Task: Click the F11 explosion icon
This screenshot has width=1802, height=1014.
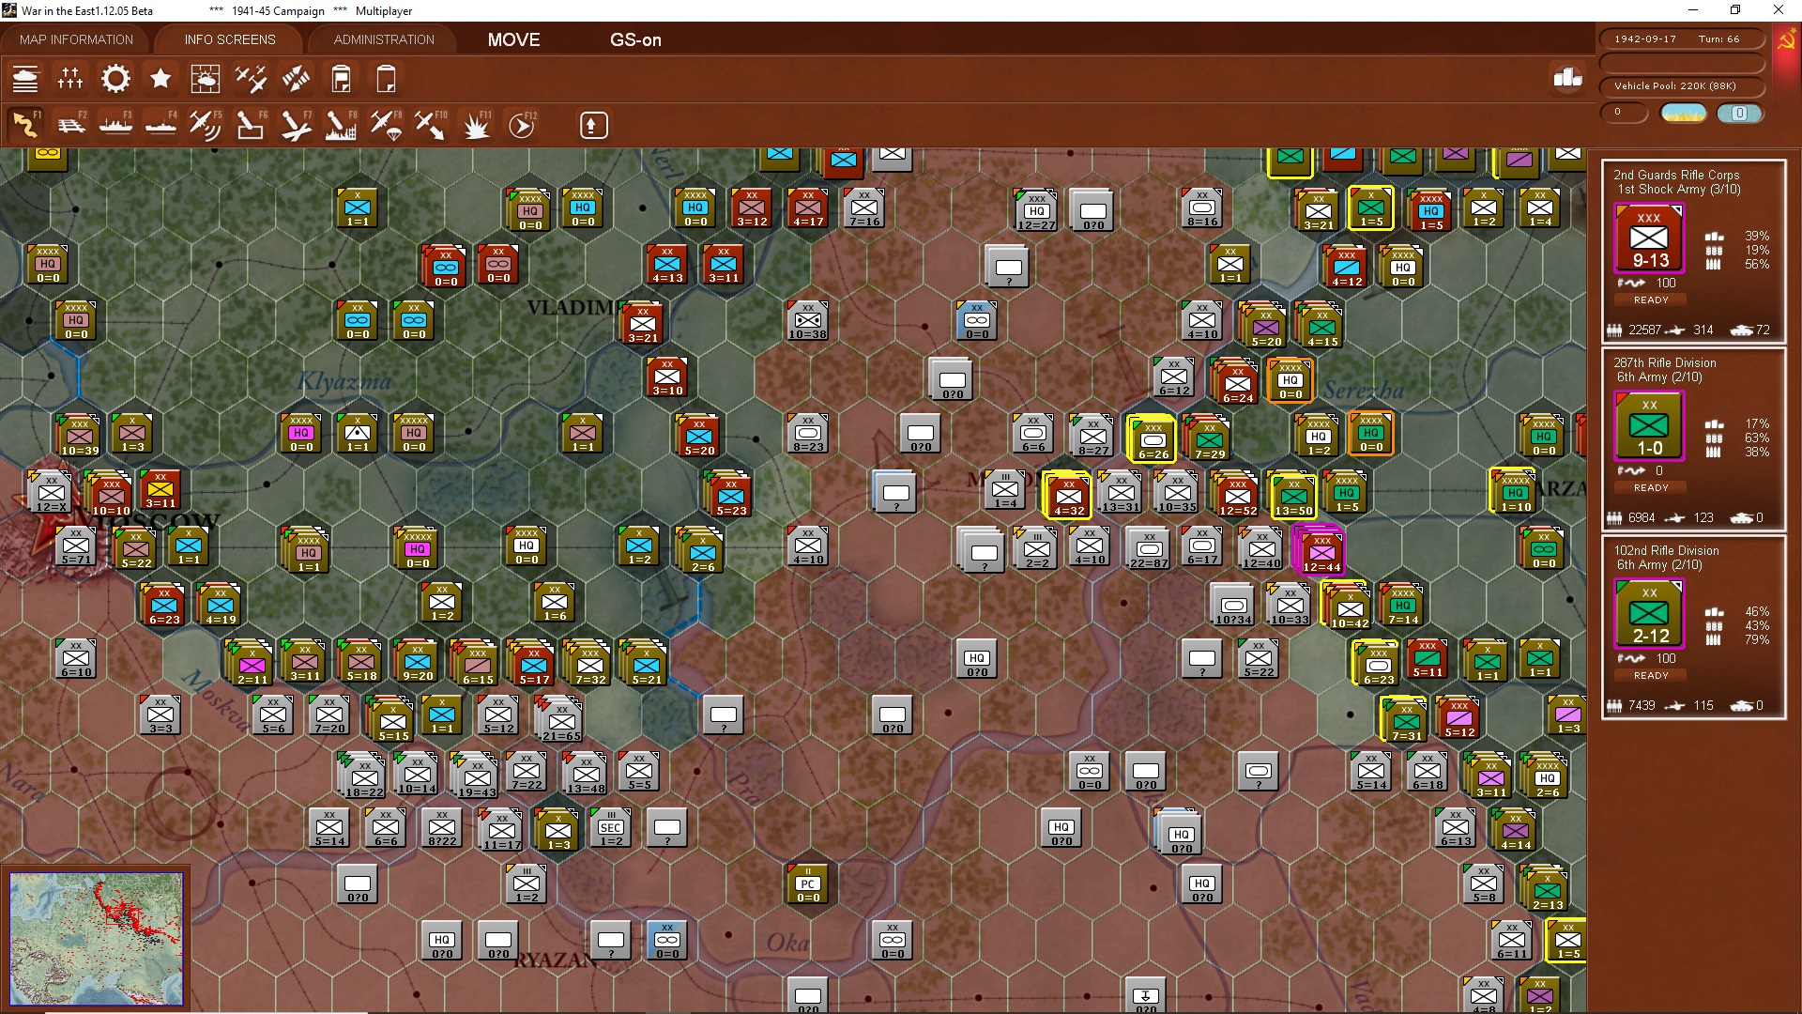Action: click(x=476, y=125)
